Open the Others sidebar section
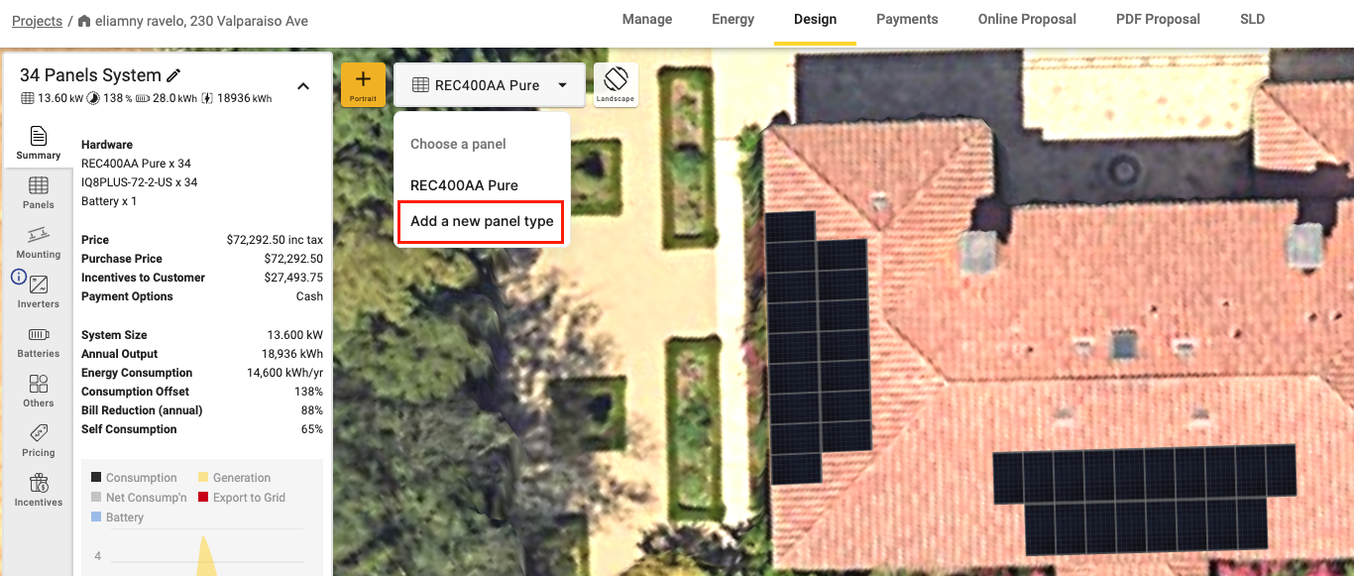 pos(38,391)
